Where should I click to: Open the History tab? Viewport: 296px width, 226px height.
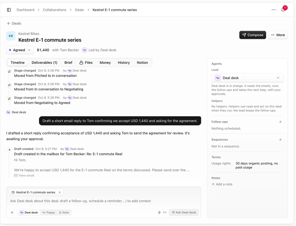[x=124, y=63]
